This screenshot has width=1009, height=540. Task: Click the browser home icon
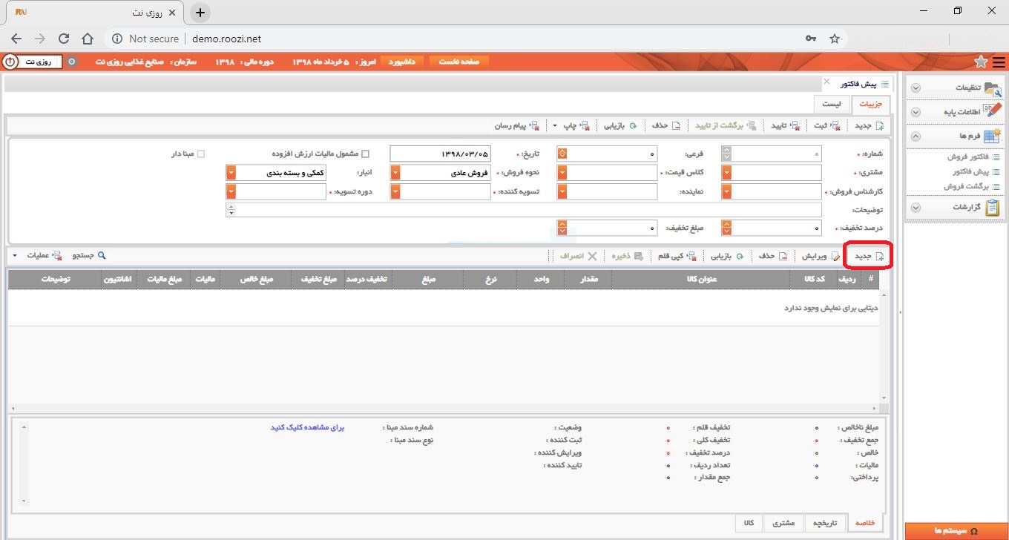point(88,39)
